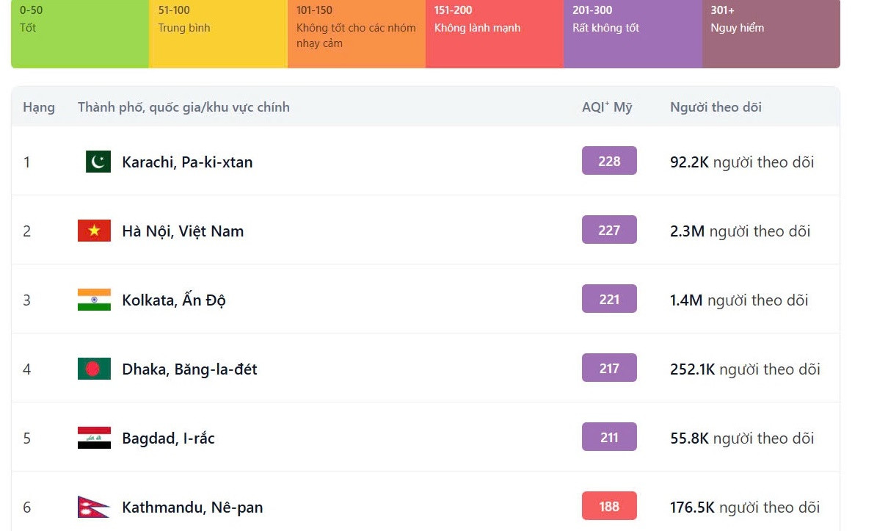The image size is (877, 531).
Task: Click the AQI 228 badge for Karachi
Action: point(609,161)
